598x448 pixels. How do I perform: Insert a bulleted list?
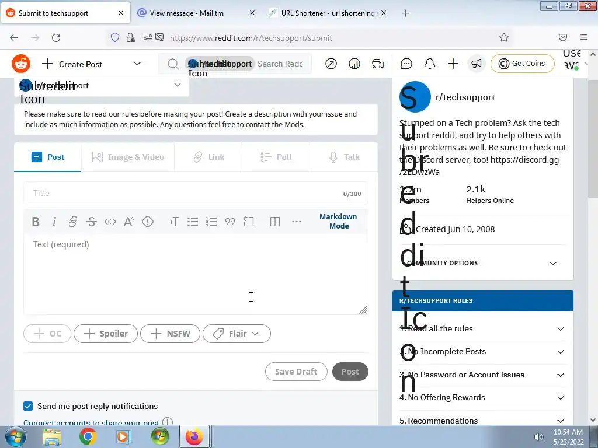tap(193, 222)
